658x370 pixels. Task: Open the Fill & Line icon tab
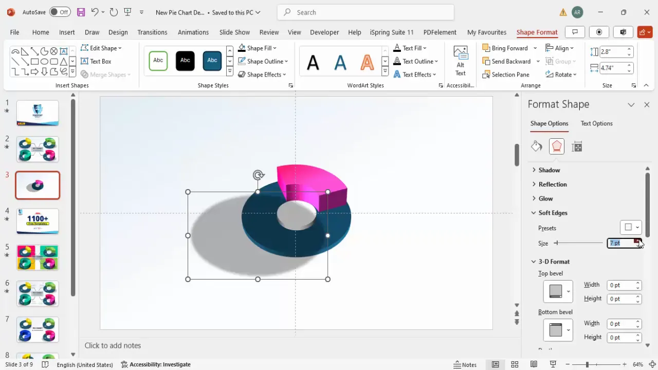pos(537,146)
